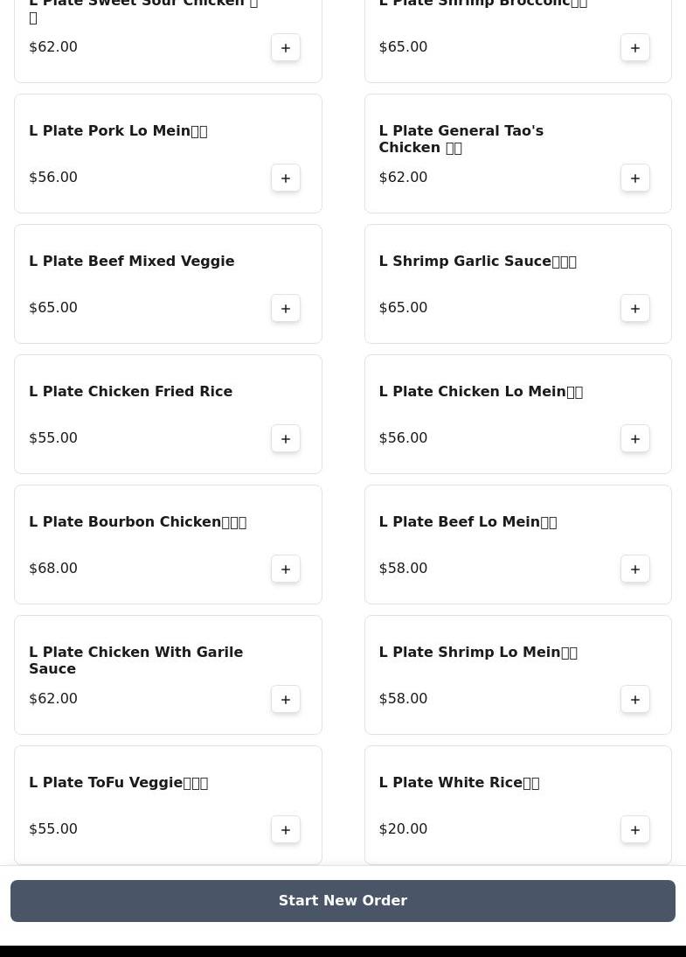Add L Plate Chicken With Garlic Sauce
686x957 pixels.
286,700
